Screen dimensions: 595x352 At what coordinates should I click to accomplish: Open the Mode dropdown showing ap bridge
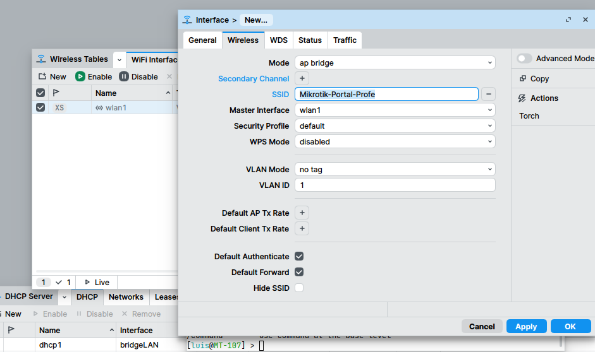click(x=395, y=63)
